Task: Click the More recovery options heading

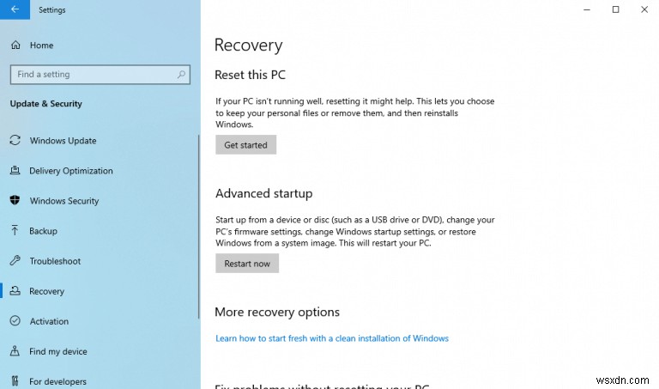Action: [277, 312]
